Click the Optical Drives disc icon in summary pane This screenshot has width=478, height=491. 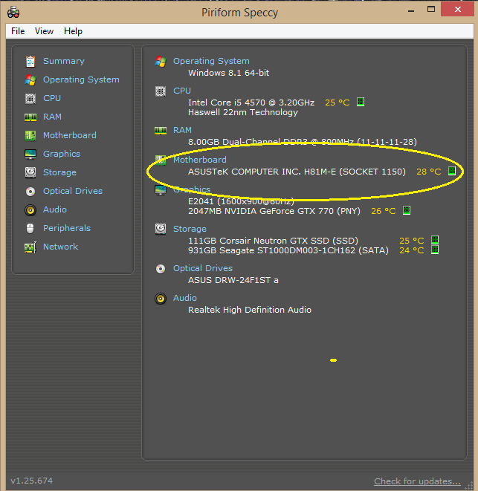161,269
